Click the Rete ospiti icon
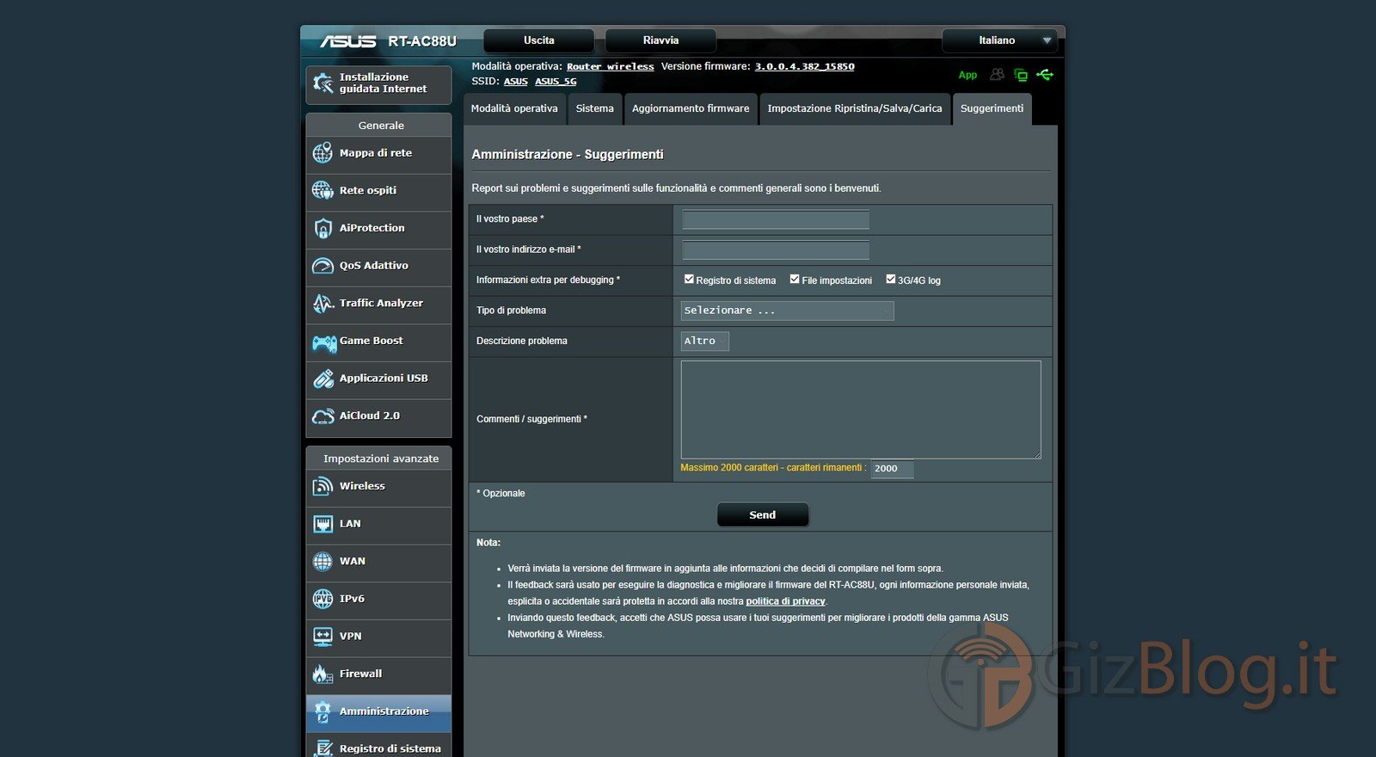Image resolution: width=1376 pixels, height=757 pixels. 322,190
